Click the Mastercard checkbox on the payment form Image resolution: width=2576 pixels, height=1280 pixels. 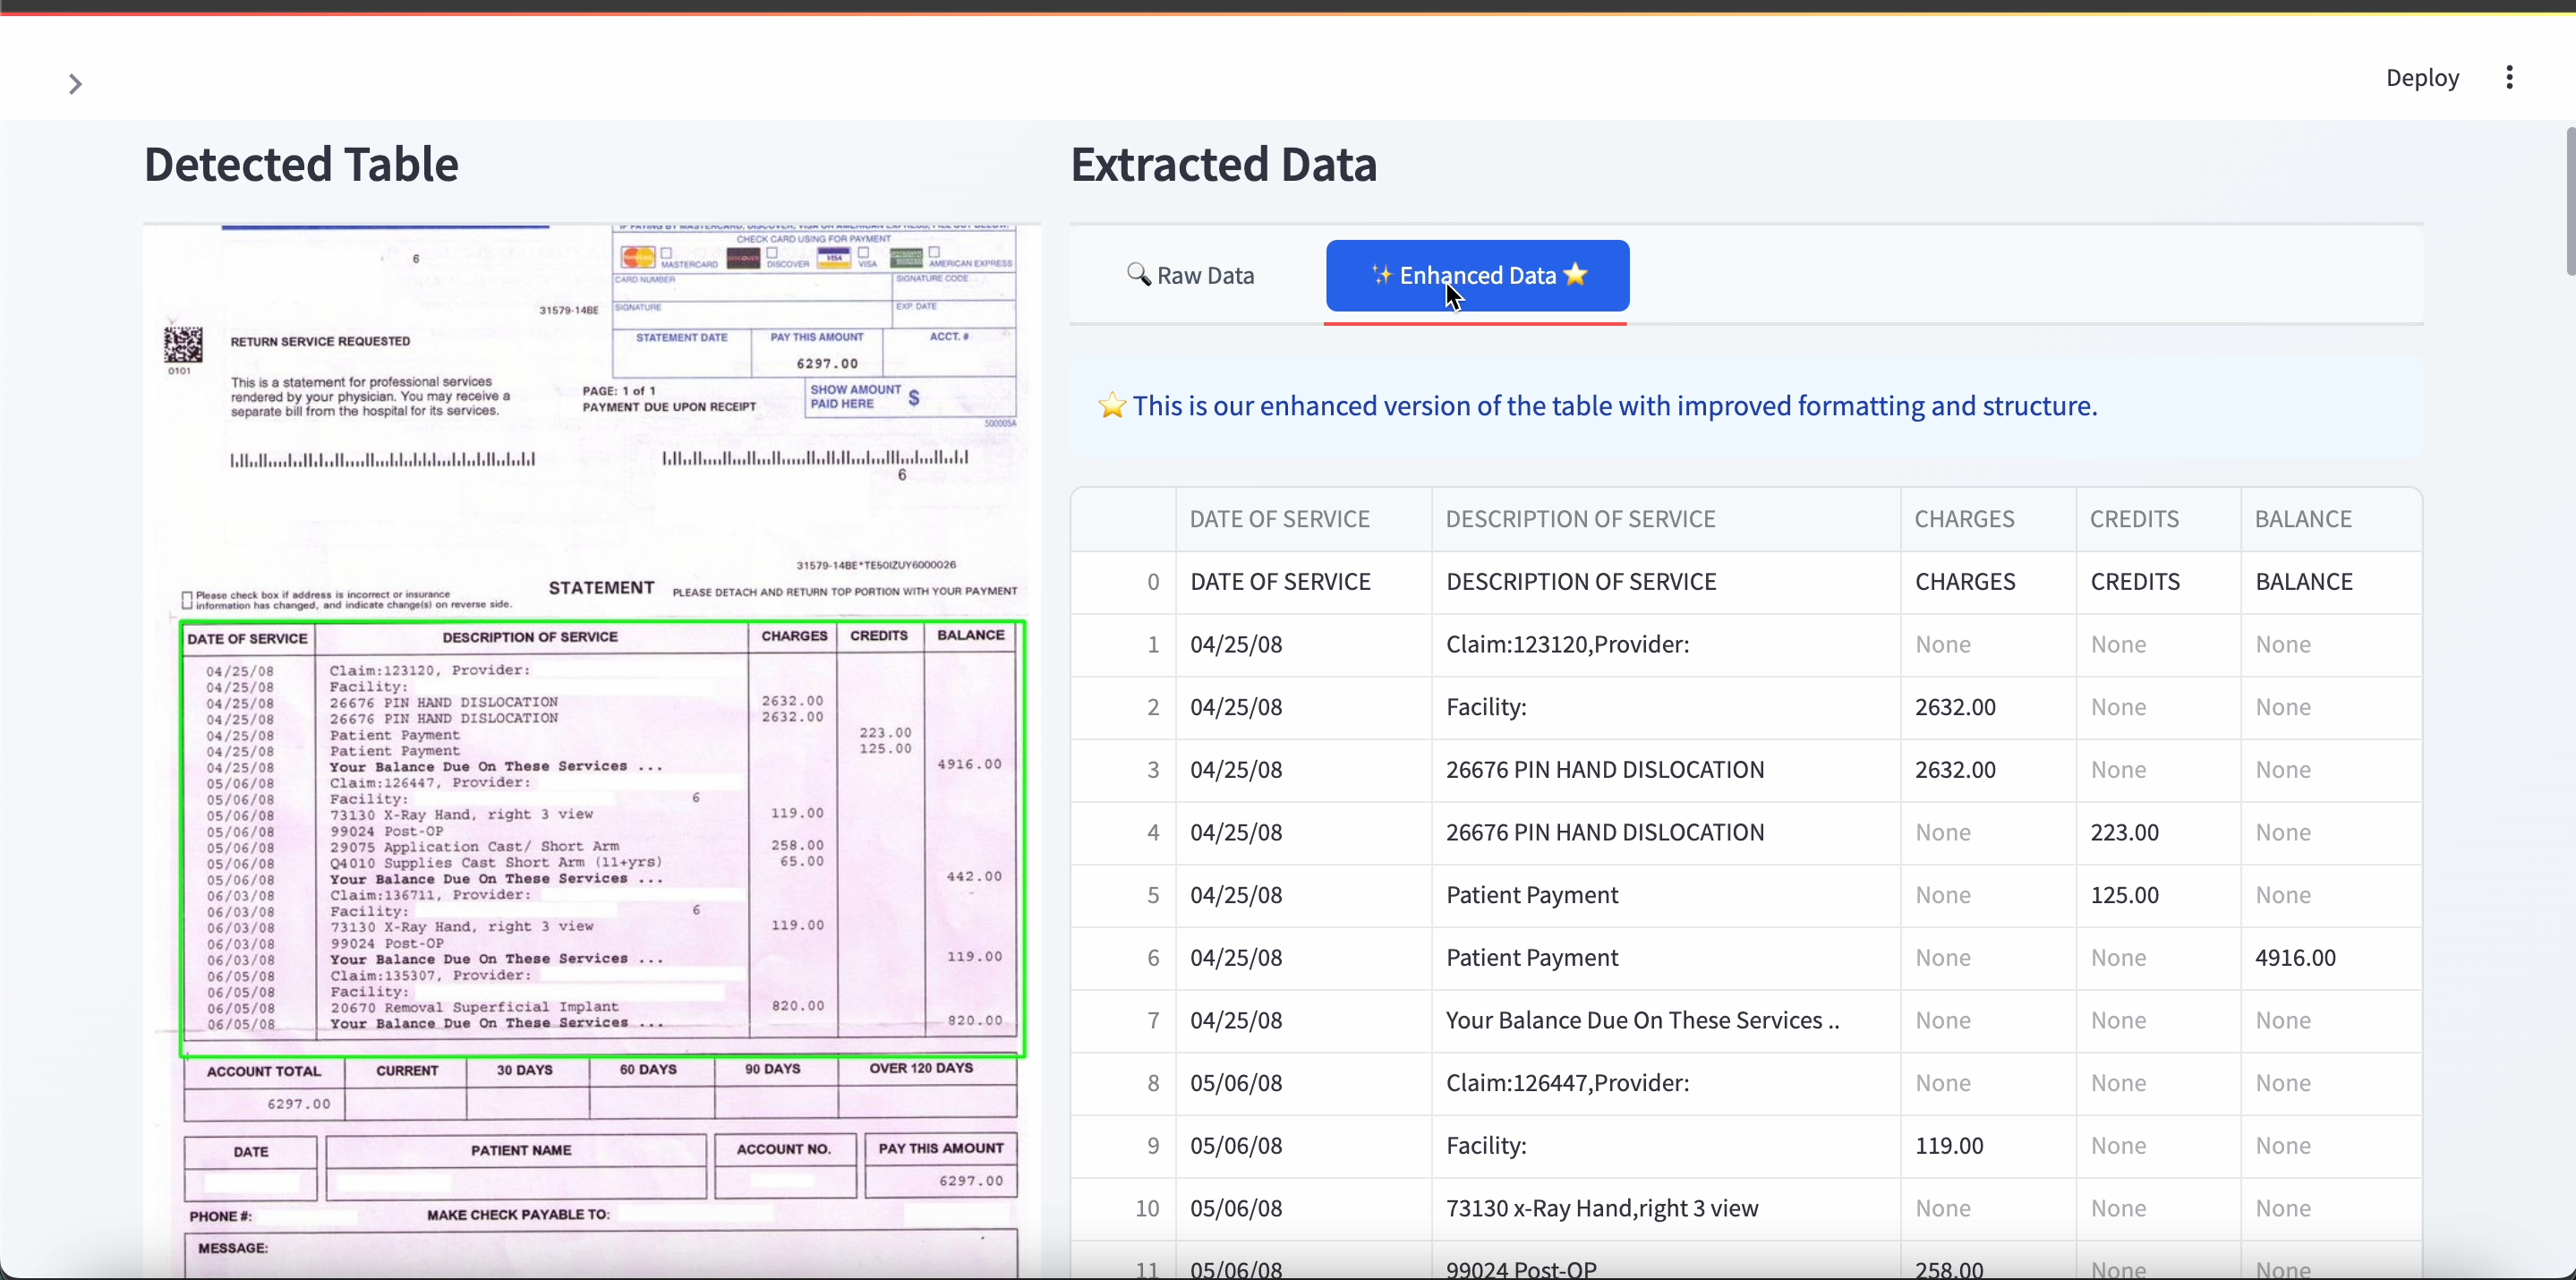click(x=667, y=254)
